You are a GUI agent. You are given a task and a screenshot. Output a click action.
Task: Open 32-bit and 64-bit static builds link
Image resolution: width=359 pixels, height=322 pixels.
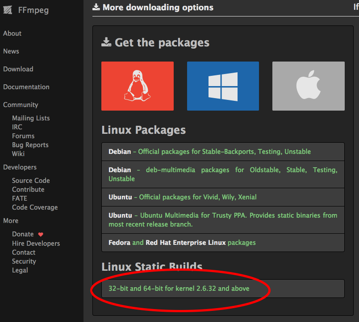[x=179, y=289]
